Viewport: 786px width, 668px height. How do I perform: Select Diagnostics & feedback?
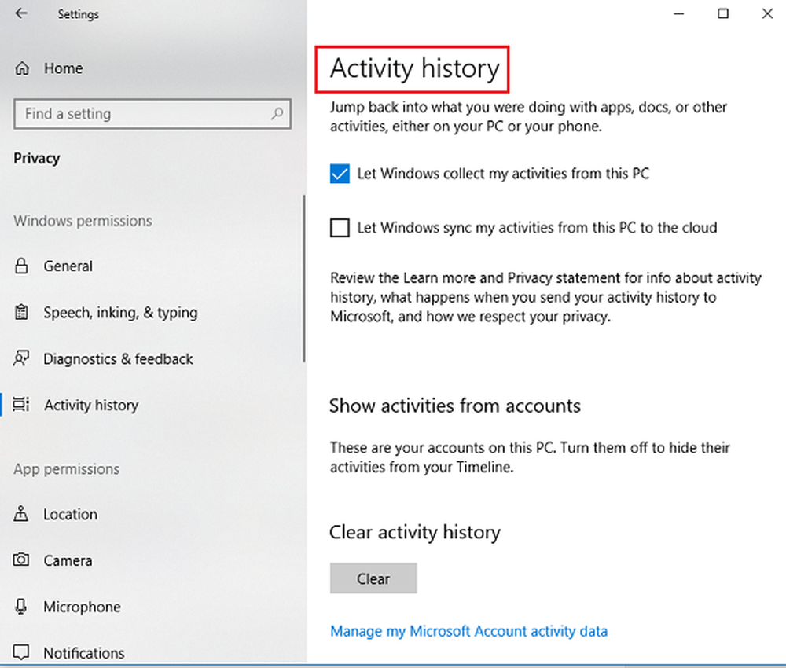[118, 359]
